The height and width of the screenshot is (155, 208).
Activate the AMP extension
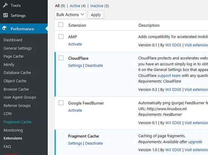click(75, 44)
